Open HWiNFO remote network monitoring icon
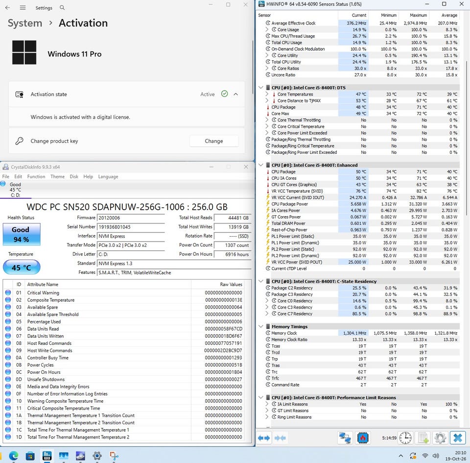 pyautogui.click(x=345, y=438)
